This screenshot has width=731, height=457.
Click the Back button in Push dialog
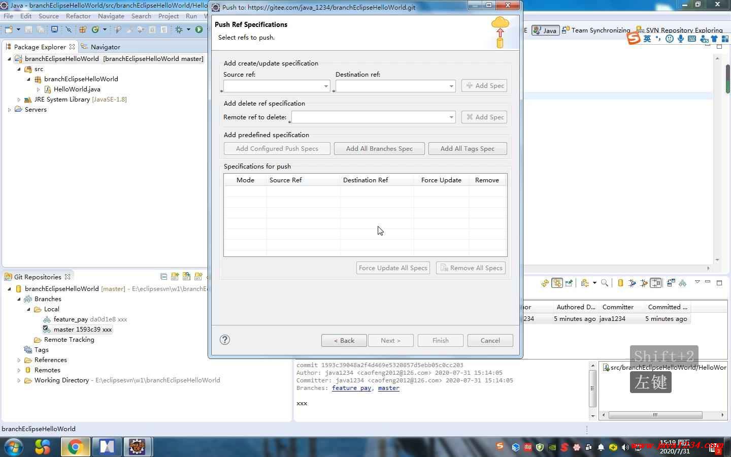point(344,340)
